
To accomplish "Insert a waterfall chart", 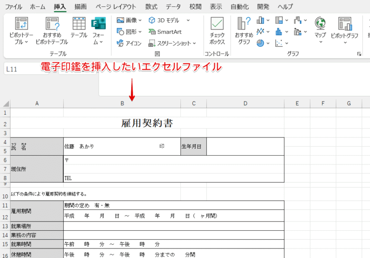I will 298,20.
